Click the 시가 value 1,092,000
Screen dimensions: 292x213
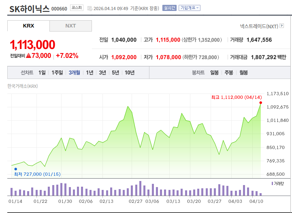[x=124, y=57]
